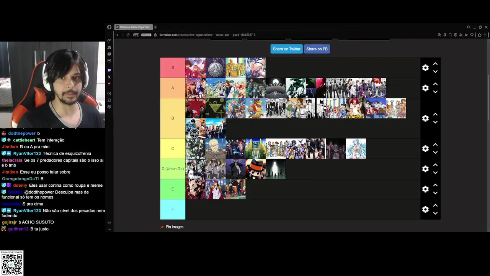Image resolution: width=490 pixels, height=276 pixels.
Task: Click chat username dddthepower
Action: point(22,133)
